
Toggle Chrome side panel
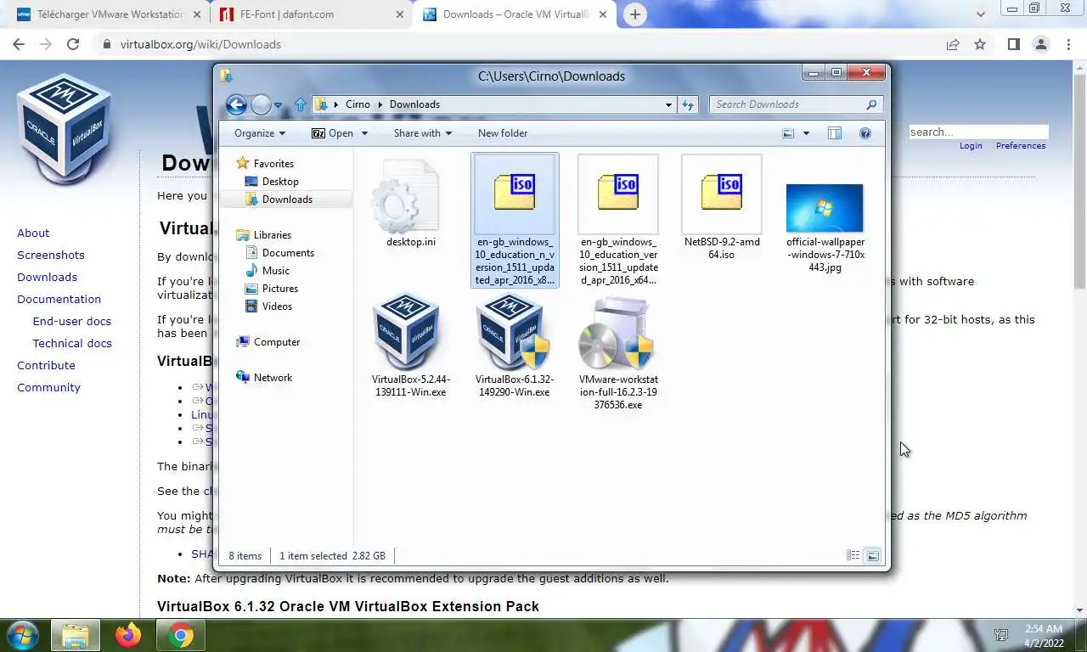tap(1013, 44)
